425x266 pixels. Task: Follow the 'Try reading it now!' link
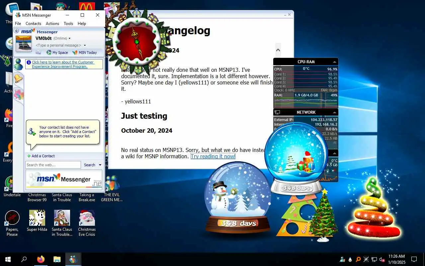click(x=213, y=156)
